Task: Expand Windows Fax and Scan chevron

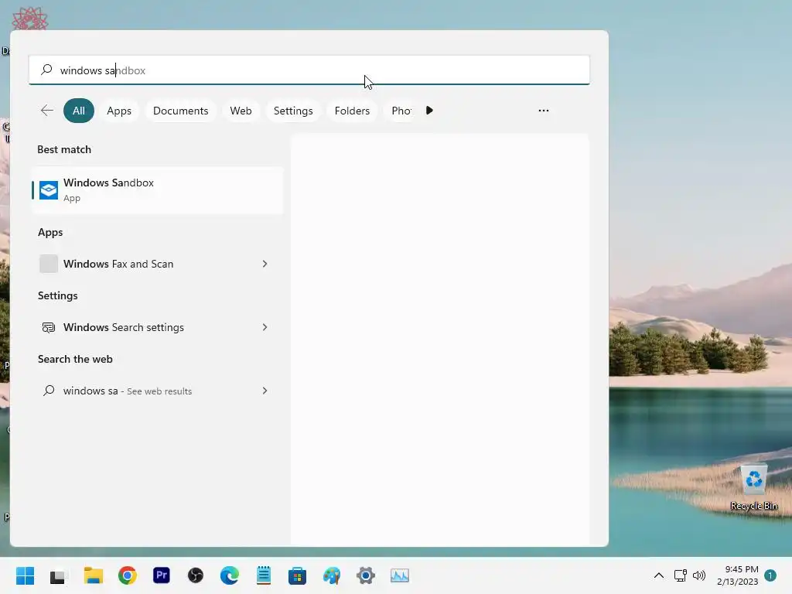Action: coord(265,264)
